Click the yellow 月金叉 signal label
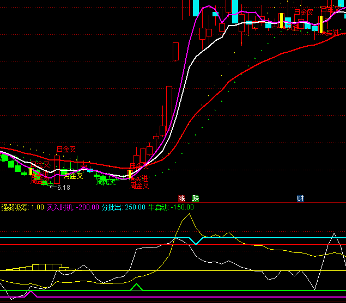The width and height of the screenshot is (346, 303). pos(74,176)
